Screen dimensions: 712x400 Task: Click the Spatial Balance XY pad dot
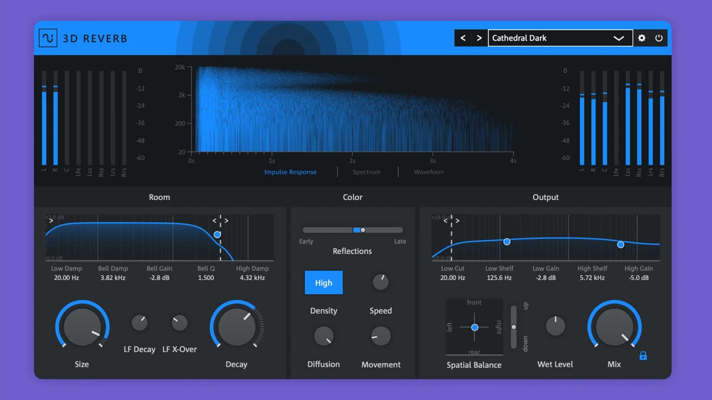point(475,327)
